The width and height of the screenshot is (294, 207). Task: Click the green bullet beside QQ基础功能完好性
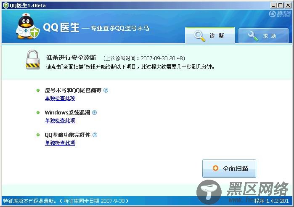pos(38,135)
